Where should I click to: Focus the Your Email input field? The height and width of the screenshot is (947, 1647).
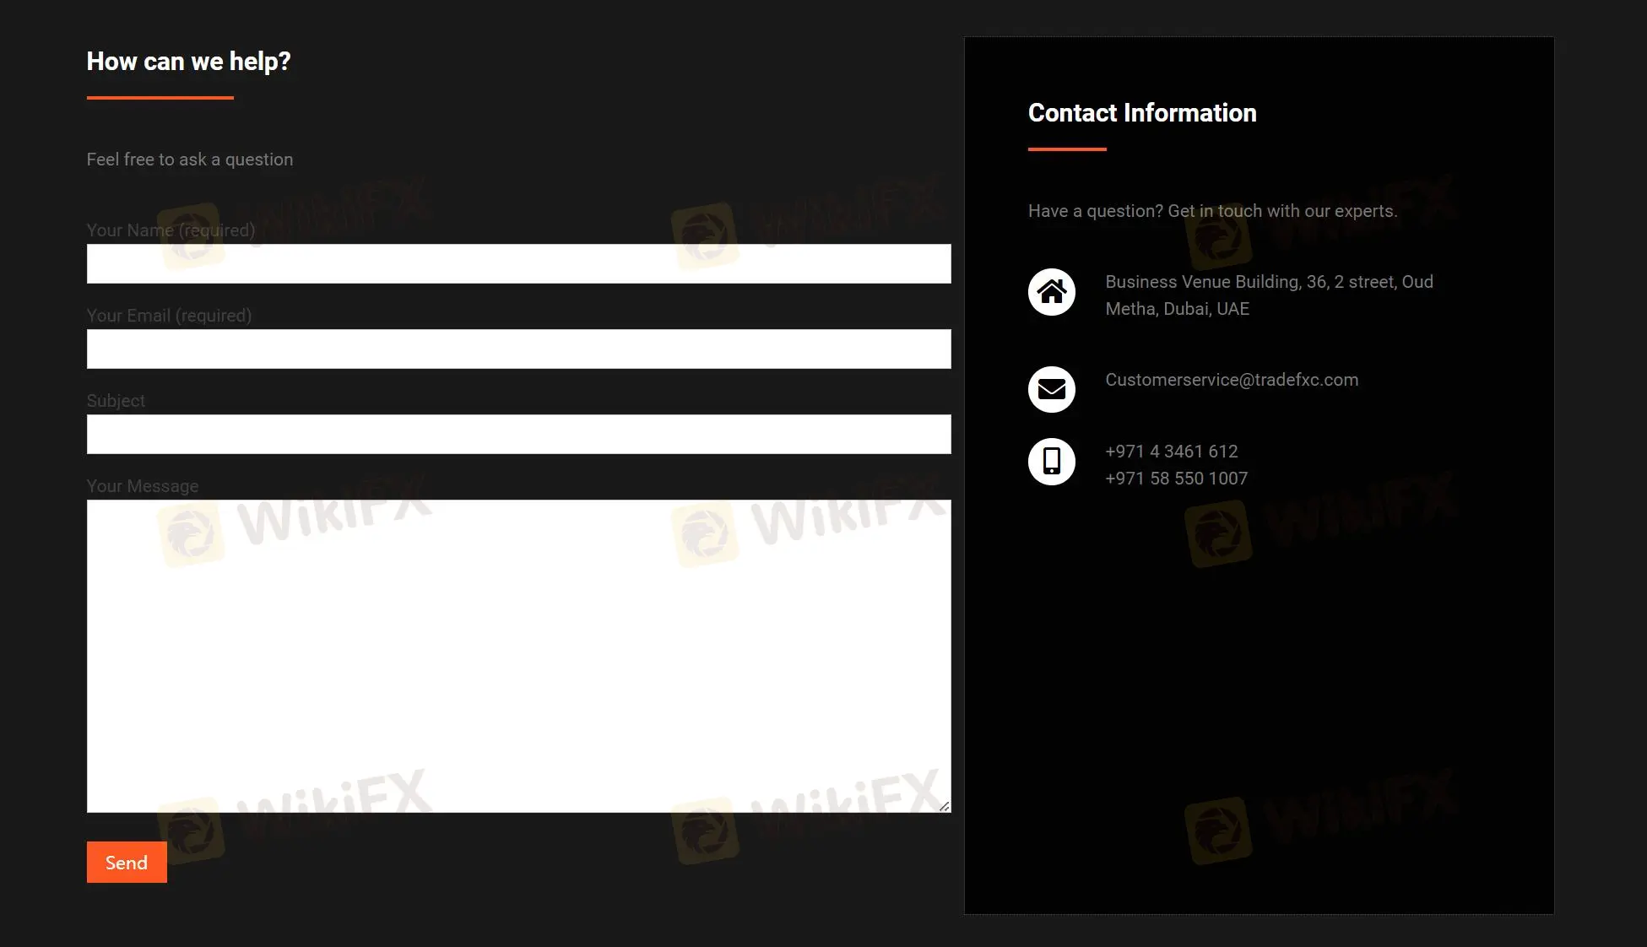(518, 349)
